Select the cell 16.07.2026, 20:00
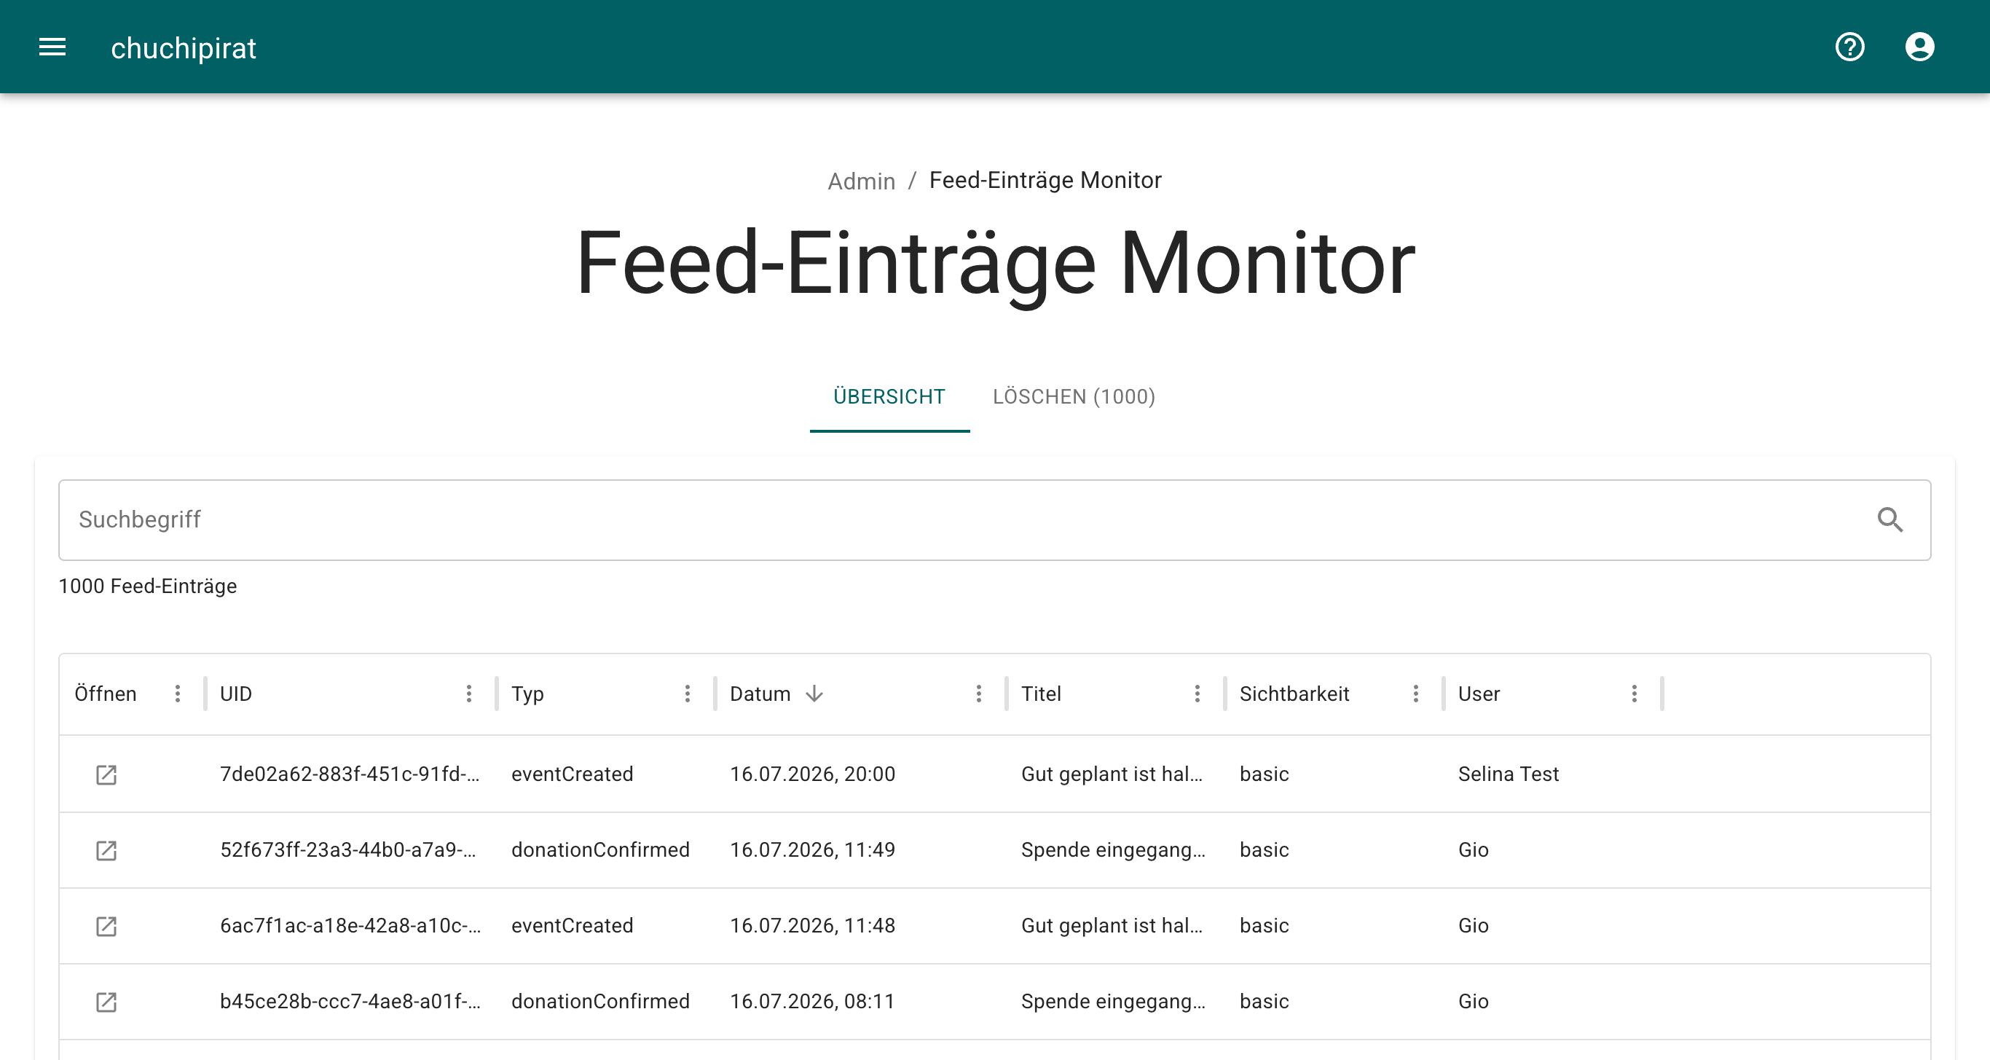This screenshot has height=1060, width=1990. tap(813, 774)
